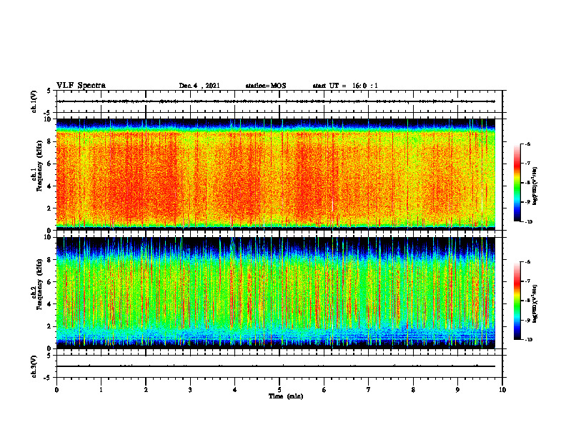Click the "4" kHz tick on ch.2 axis
The height and width of the screenshot is (437, 566).
(49, 304)
